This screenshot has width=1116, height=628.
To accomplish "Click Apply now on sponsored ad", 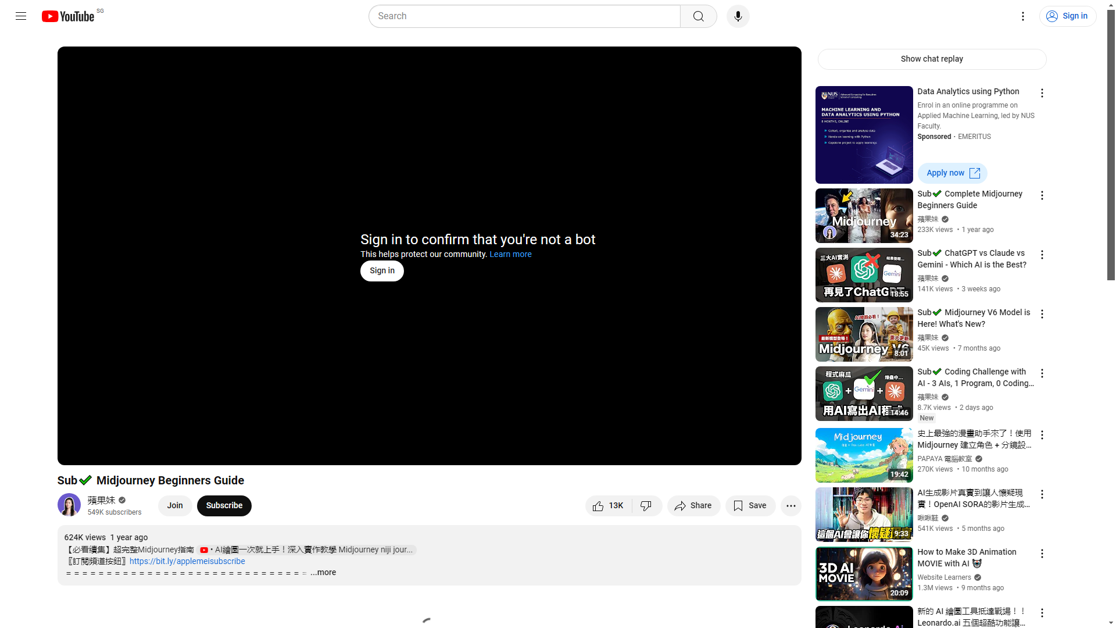I will pyautogui.click(x=953, y=173).
